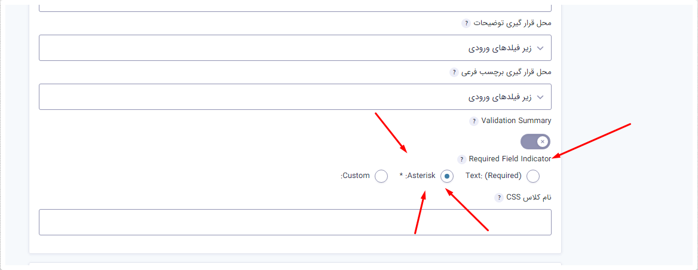Select the Text: (Required) radio button
This screenshot has height=270, width=698.
[533, 176]
